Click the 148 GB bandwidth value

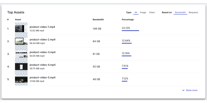(x=97, y=29)
